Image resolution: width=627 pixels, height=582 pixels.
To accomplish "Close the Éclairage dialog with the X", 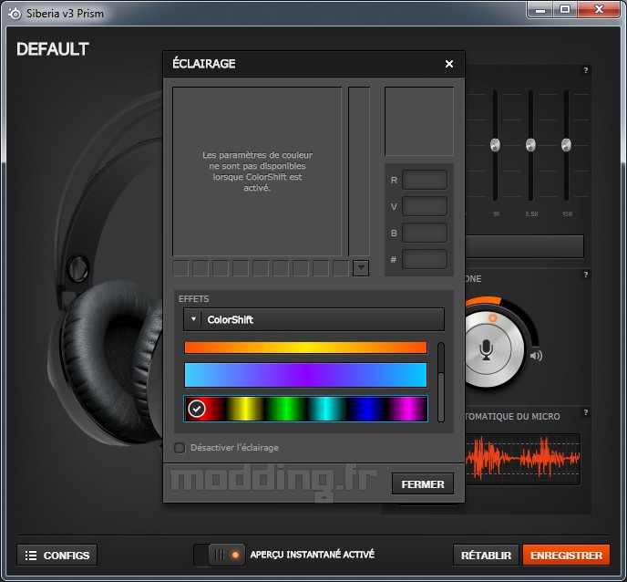I will [x=449, y=64].
